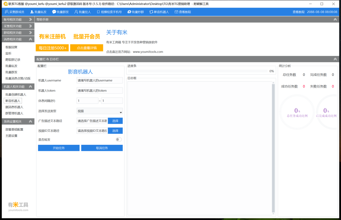This screenshot has height=220, width=341.
Task: Click the 每日注册5000+ button
Action: [x=52, y=48]
